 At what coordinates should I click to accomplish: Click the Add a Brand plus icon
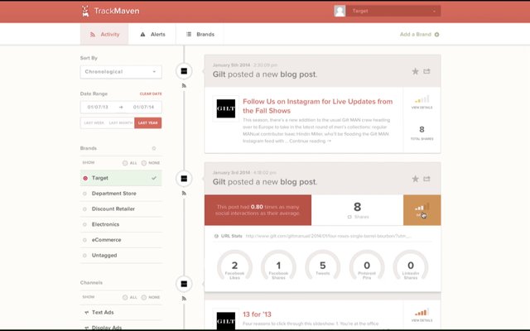pyautogui.click(x=436, y=35)
